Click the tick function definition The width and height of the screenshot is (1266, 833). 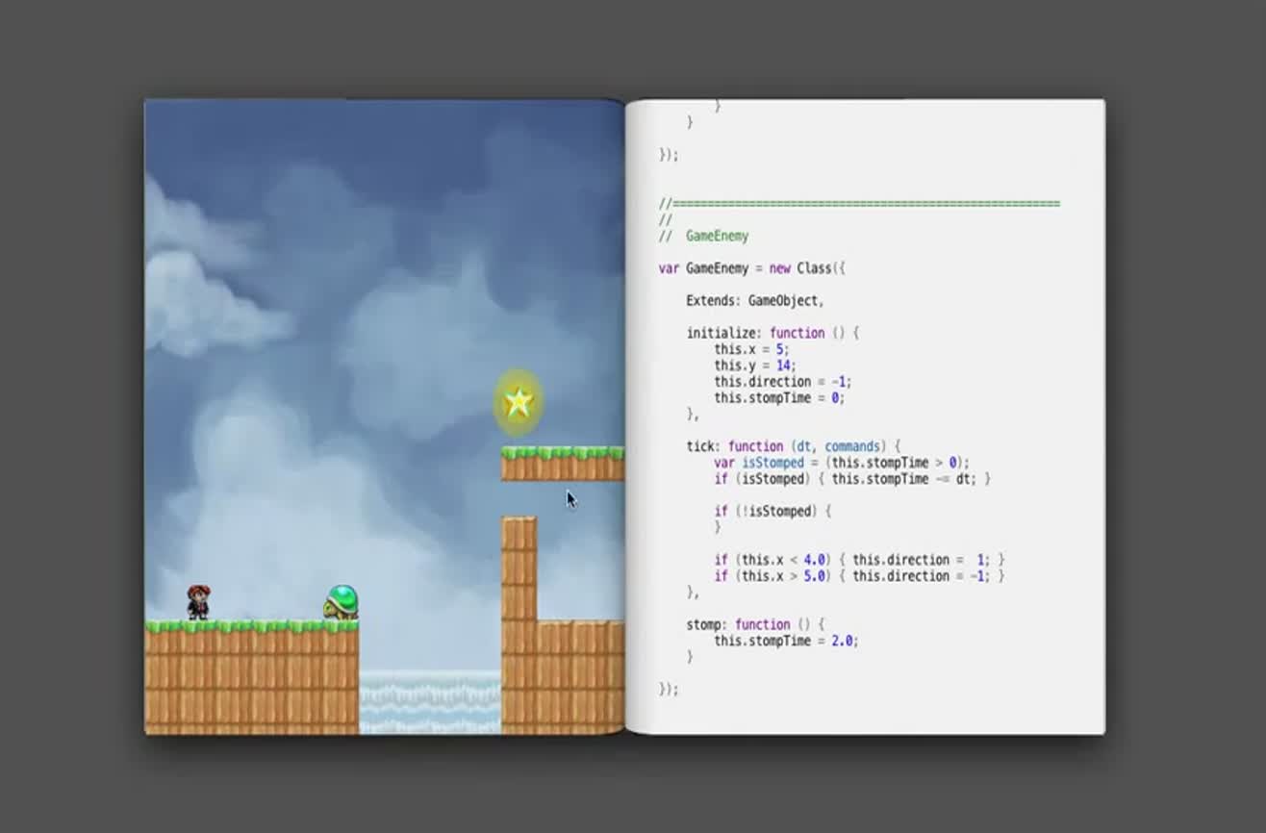pyautogui.click(x=737, y=446)
